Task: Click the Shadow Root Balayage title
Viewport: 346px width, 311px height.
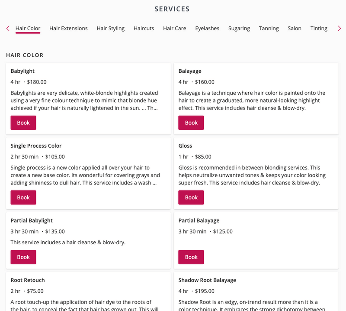Action: 207,280
